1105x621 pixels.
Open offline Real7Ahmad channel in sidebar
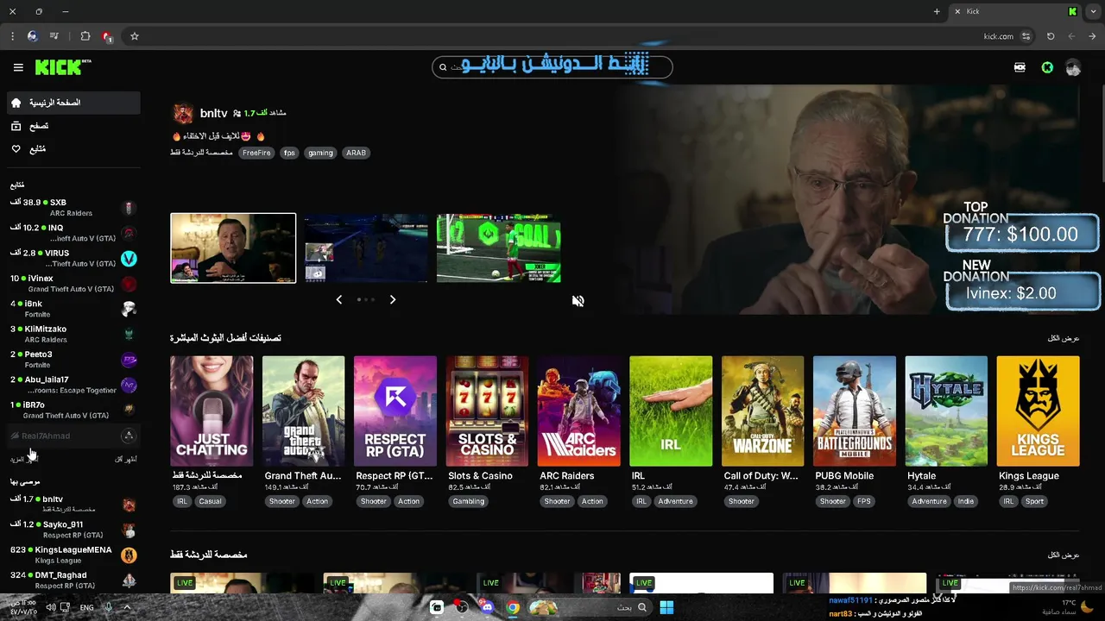[x=73, y=436]
